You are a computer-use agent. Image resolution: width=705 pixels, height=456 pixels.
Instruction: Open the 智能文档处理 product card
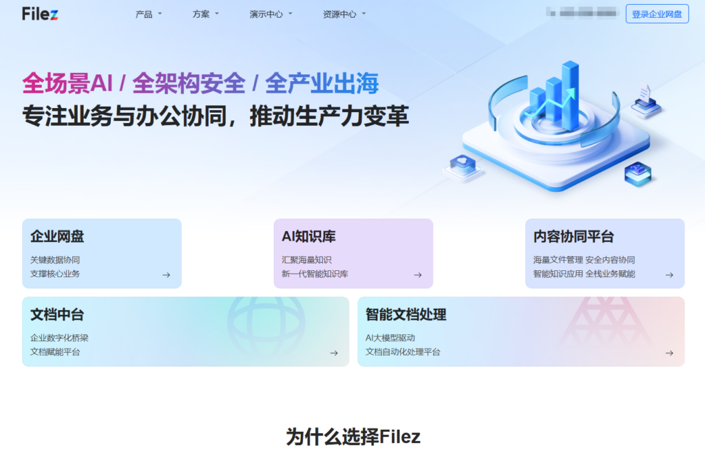click(x=520, y=331)
